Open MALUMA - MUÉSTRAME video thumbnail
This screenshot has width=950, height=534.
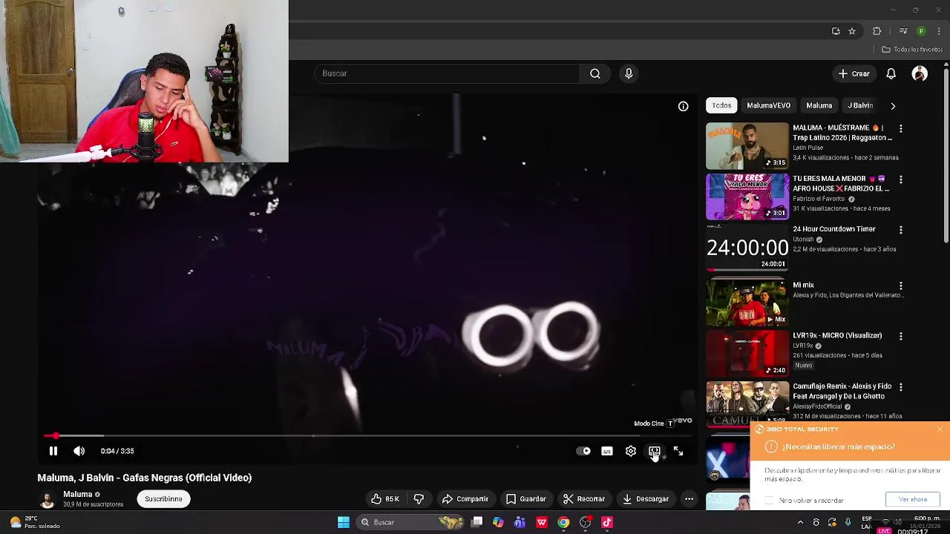[747, 146]
